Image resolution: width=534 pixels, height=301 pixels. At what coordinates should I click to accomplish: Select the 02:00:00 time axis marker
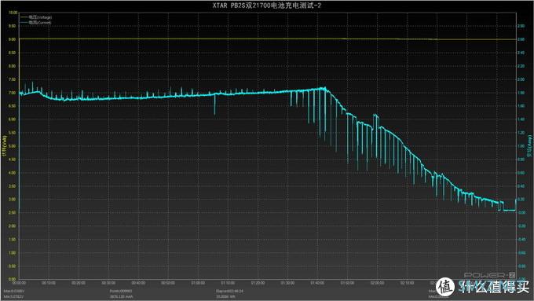click(x=377, y=283)
